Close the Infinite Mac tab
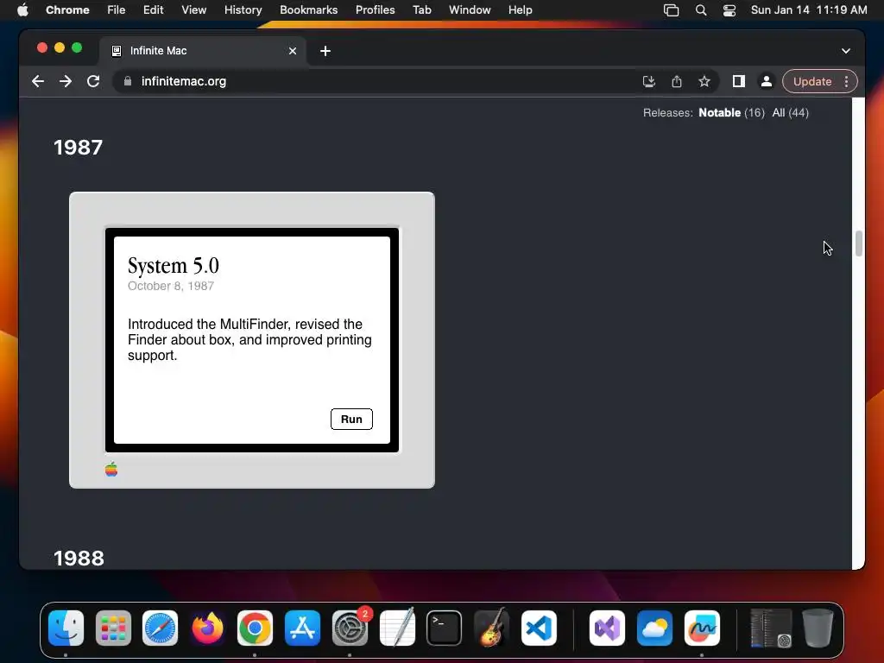Screen dimensions: 884x663 coord(293,51)
